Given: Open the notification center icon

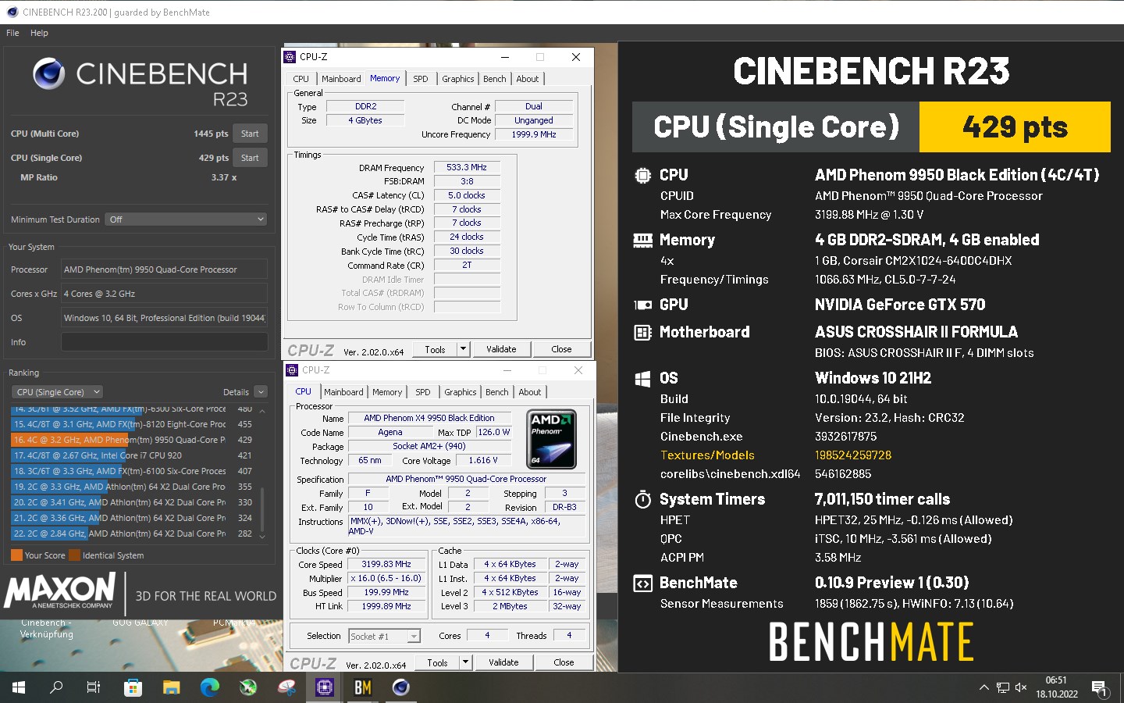Looking at the screenshot, I should (x=1099, y=687).
